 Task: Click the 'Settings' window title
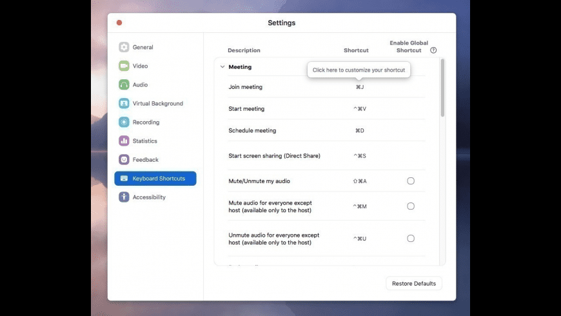click(x=282, y=23)
